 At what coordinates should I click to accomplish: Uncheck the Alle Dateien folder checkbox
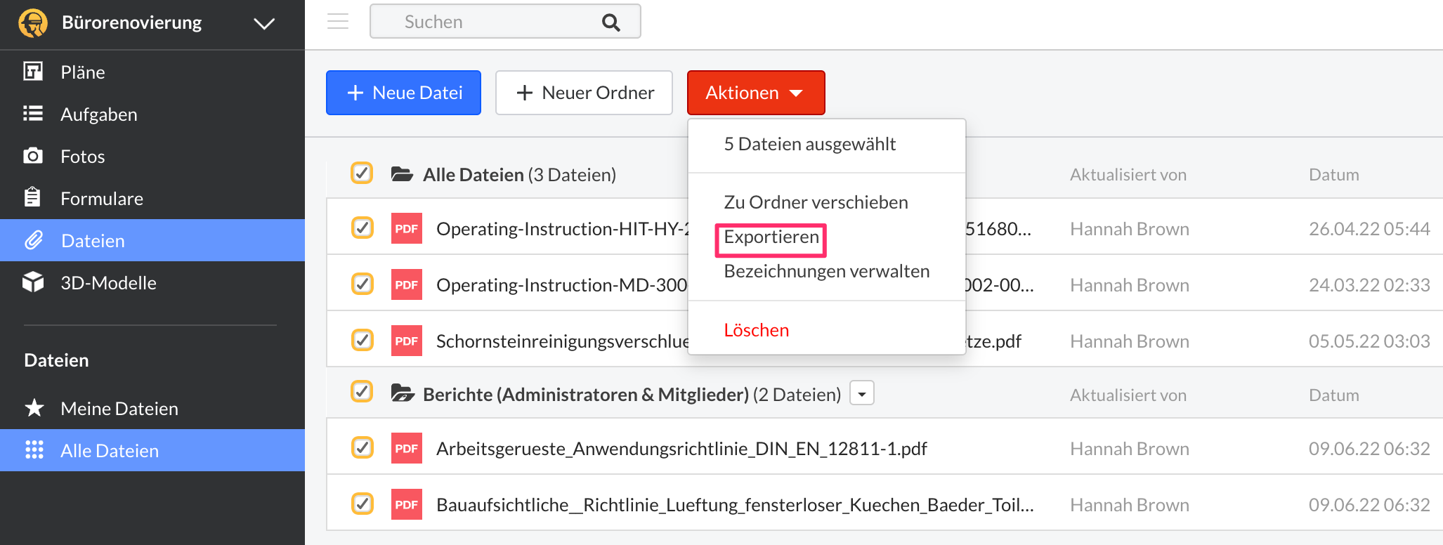[362, 173]
